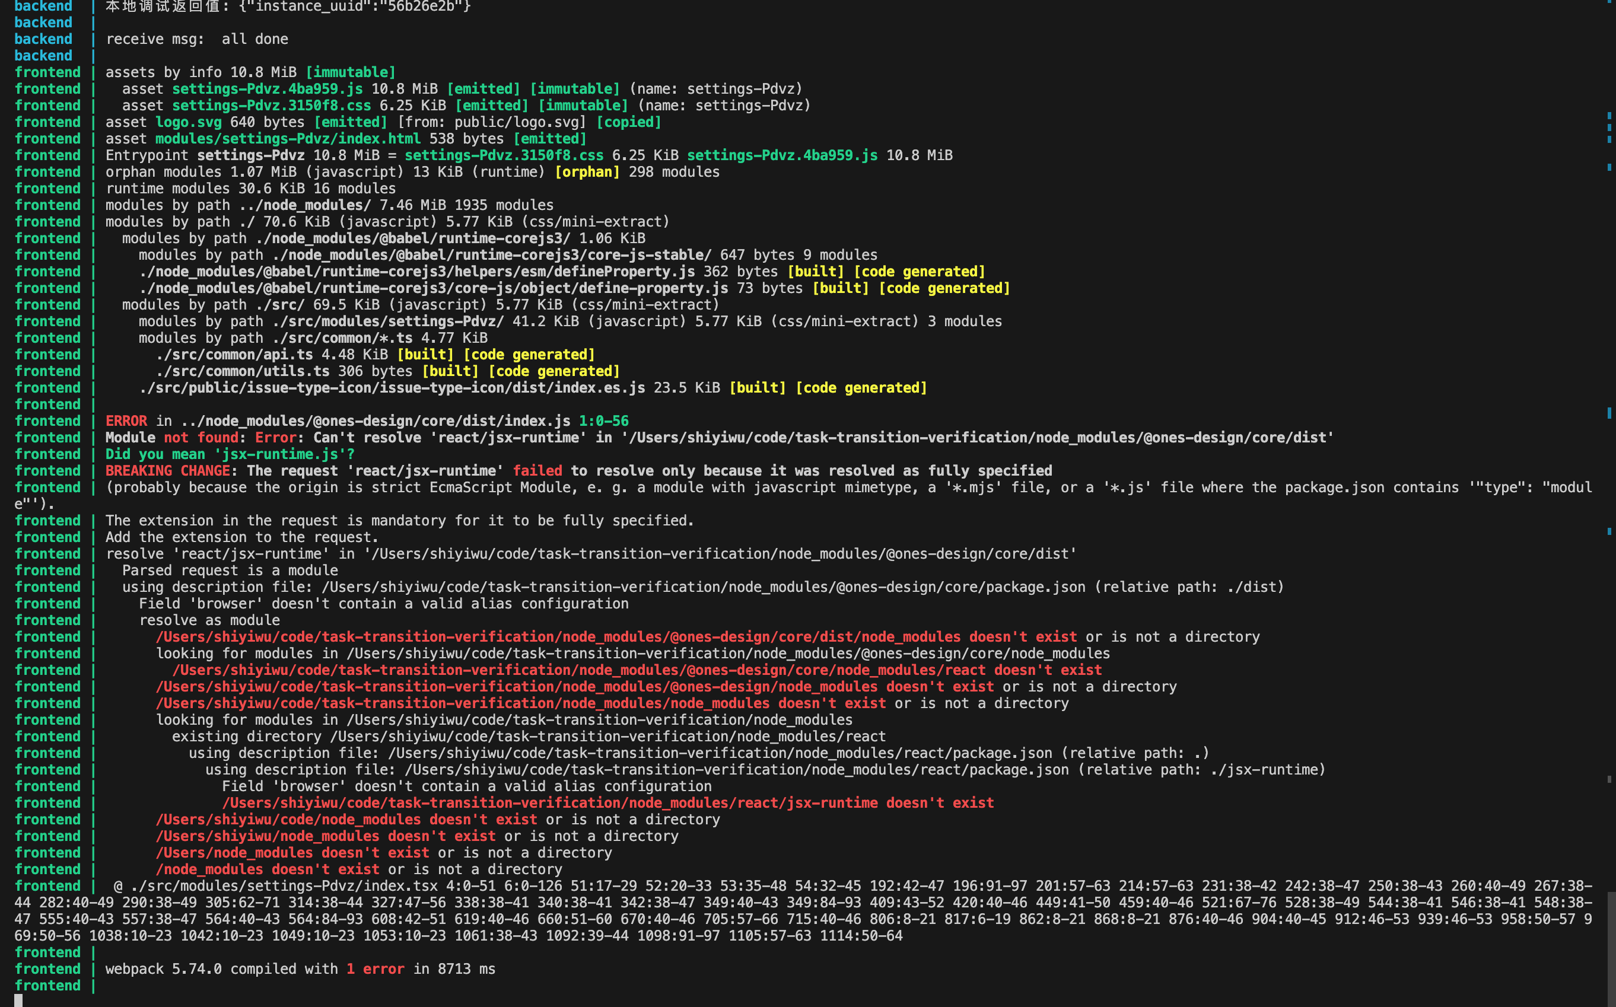This screenshot has width=1616, height=1007.
Task: Click 'settings-Pdvz.4ba959.js' in the indented asset line
Action: tap(267, 88)
